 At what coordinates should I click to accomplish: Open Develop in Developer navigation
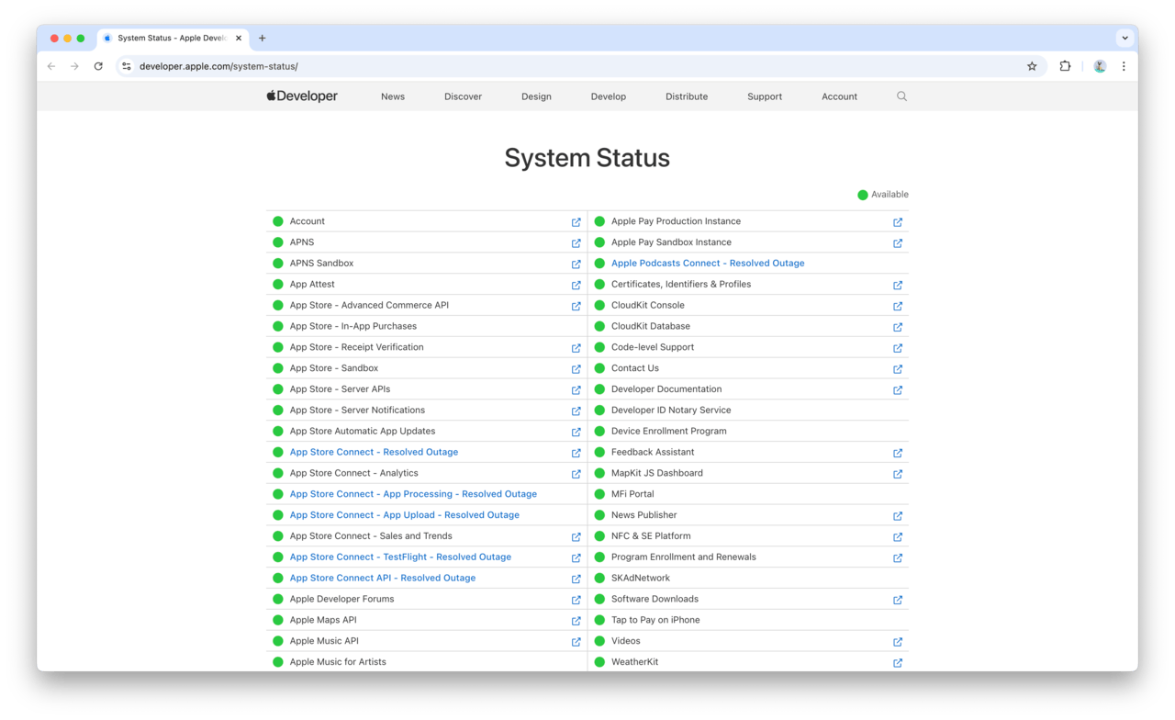coord(609,96)
